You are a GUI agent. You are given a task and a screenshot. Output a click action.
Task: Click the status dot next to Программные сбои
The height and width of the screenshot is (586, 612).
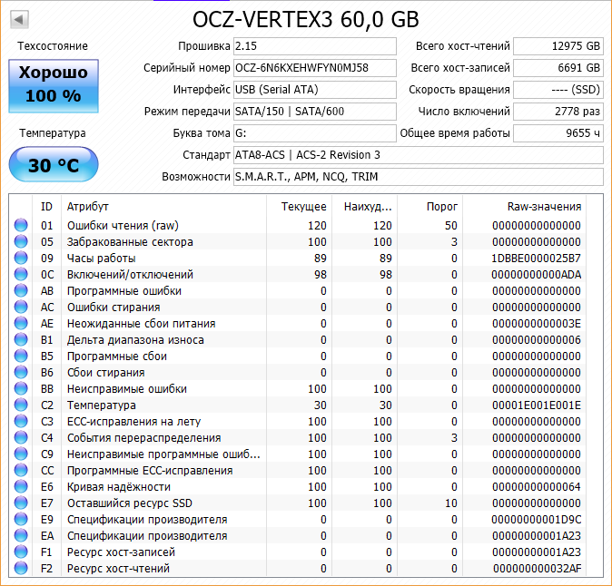[21, 356]
